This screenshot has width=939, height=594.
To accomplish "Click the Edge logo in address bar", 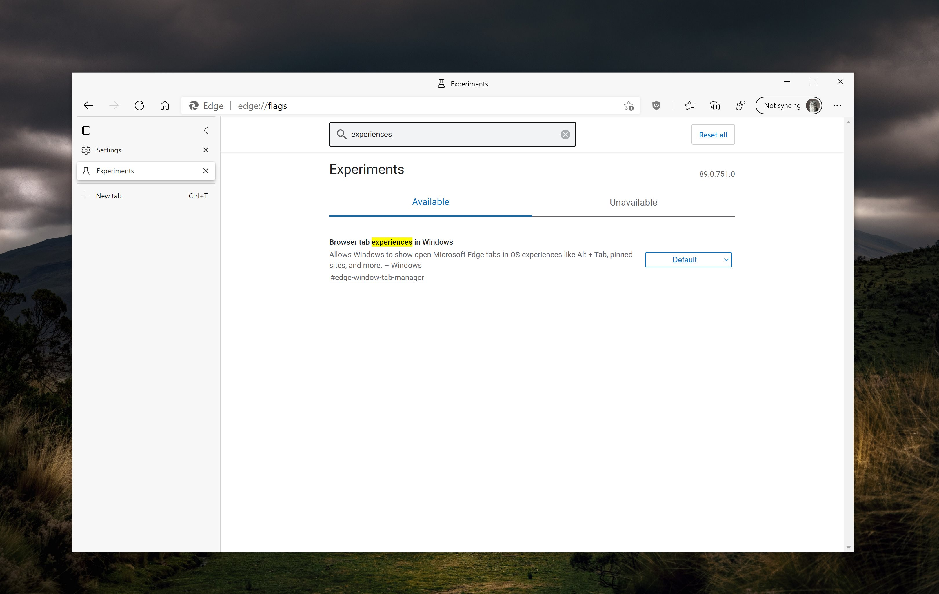I will tap(194, 106).
